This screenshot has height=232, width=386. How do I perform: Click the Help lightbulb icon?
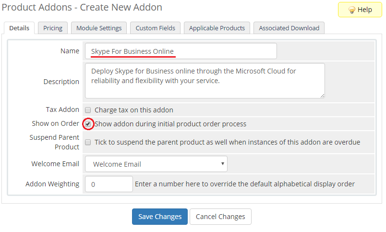(x=351, y=10)
